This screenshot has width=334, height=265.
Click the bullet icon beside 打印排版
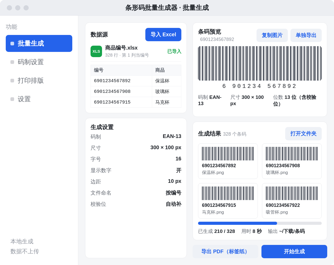click(12, 81)
